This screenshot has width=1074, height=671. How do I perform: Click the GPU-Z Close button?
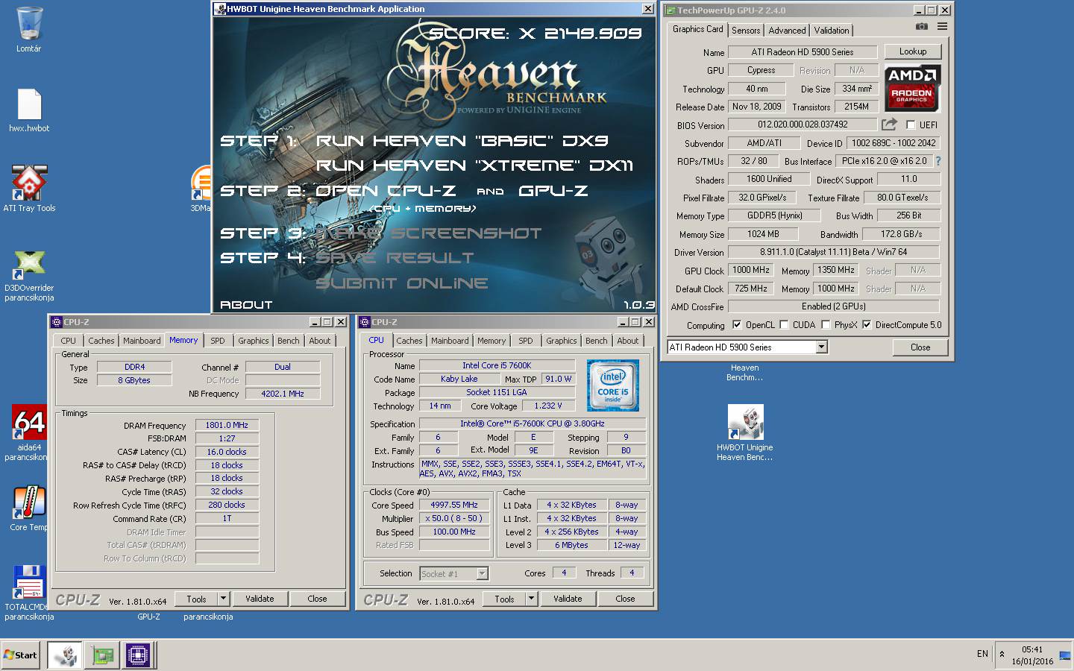point(920,347)
